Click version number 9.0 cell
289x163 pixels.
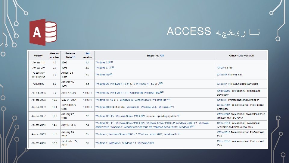[54, 93]
